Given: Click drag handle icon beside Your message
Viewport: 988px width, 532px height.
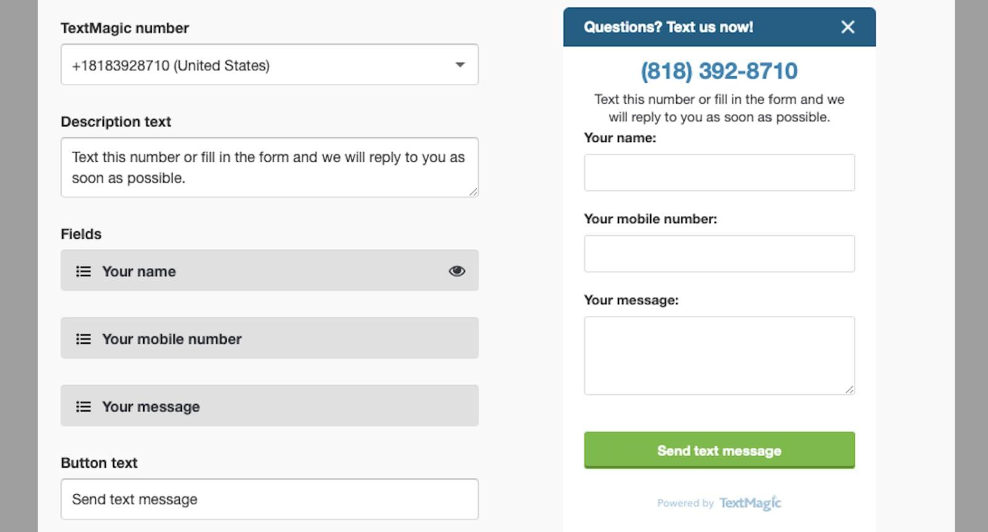Looking at the screenshot, I should 83,407.
